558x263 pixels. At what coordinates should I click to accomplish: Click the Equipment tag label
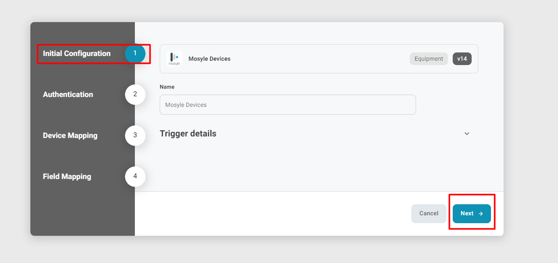(429, 58)
